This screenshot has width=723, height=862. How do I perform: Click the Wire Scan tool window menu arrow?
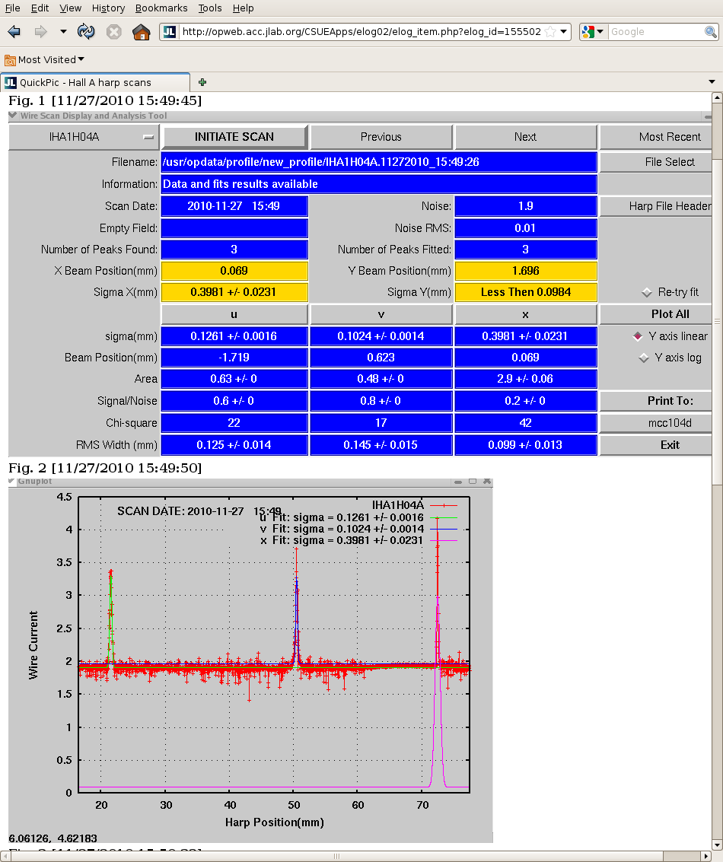tap(13, 116)
